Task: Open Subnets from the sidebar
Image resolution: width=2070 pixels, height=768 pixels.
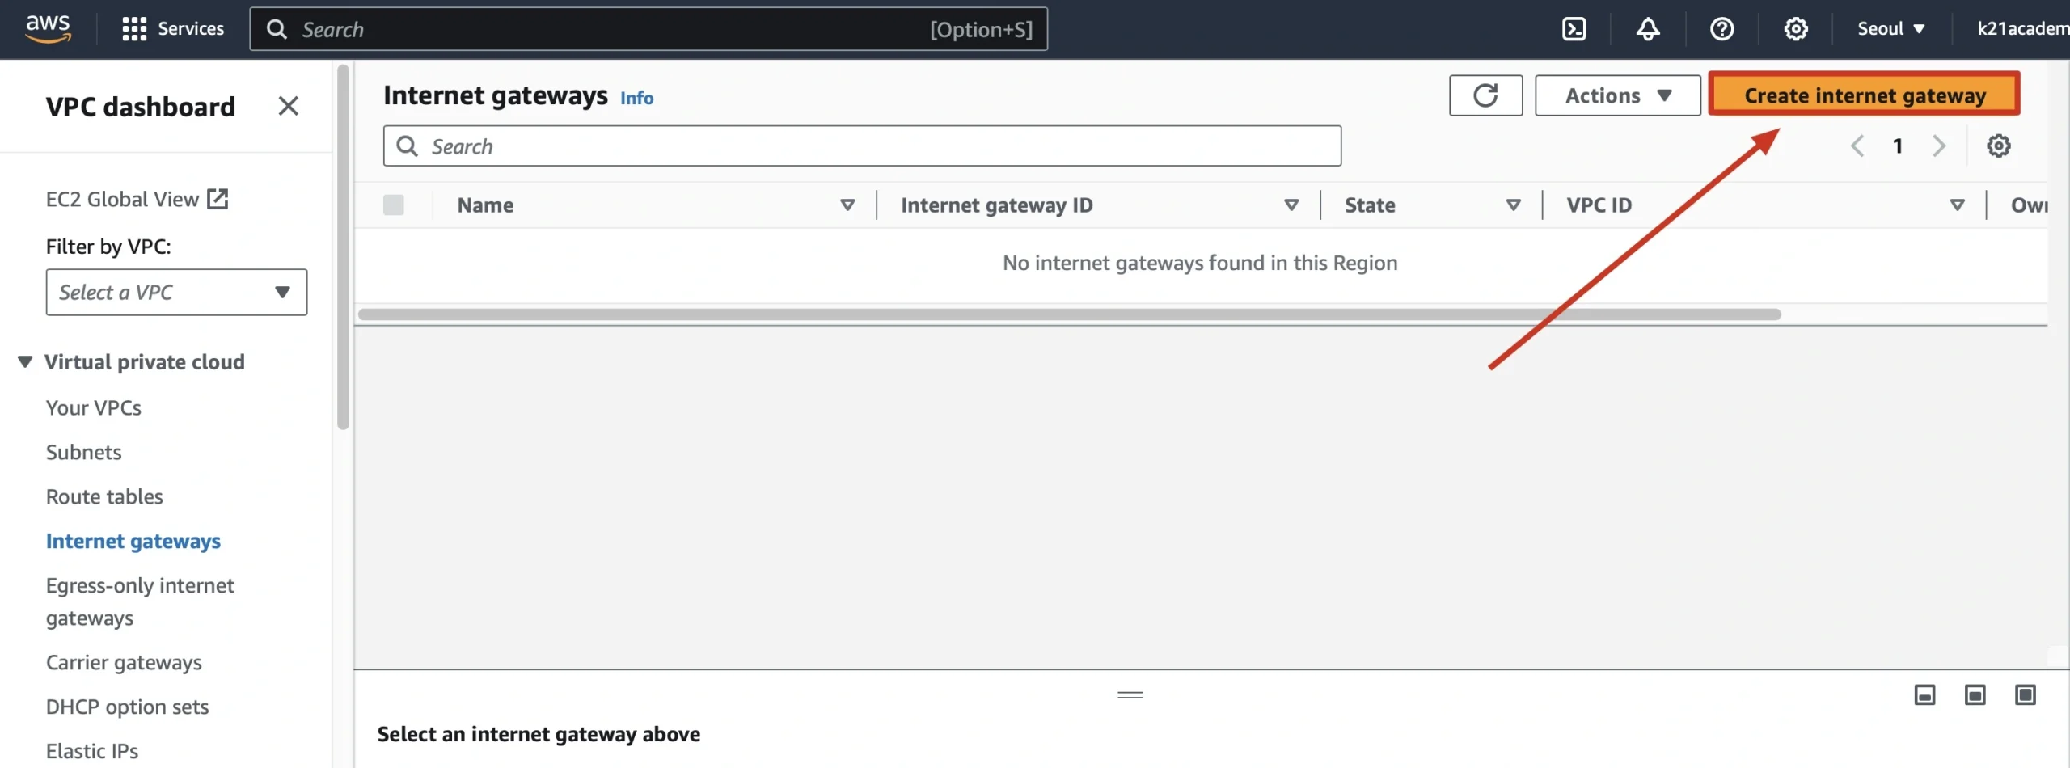Action: point(83,452)
